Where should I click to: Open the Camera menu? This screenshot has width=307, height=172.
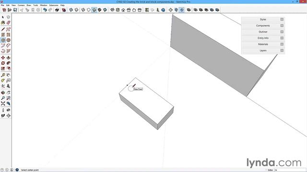pos(21,5)
